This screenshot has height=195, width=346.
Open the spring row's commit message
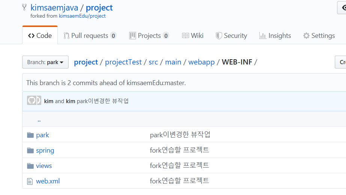(179, 150)
